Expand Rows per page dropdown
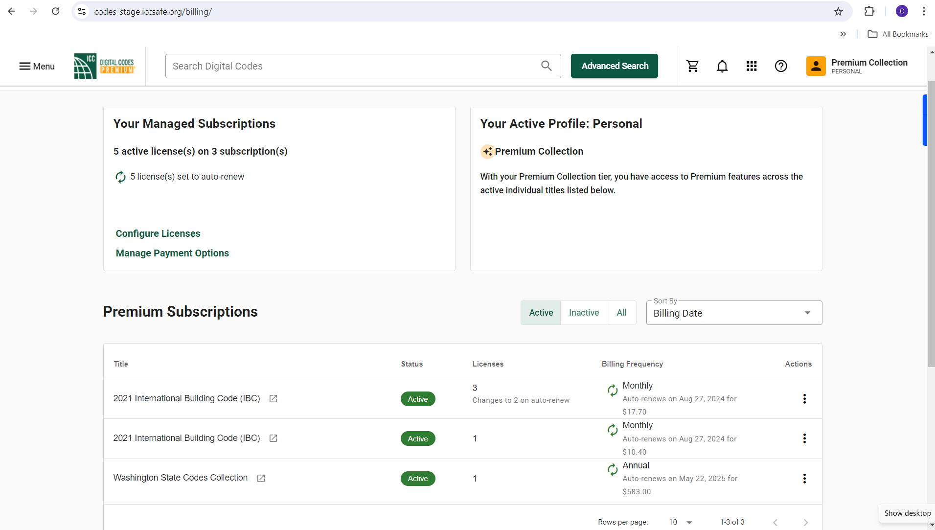 [x=681, y=522]
